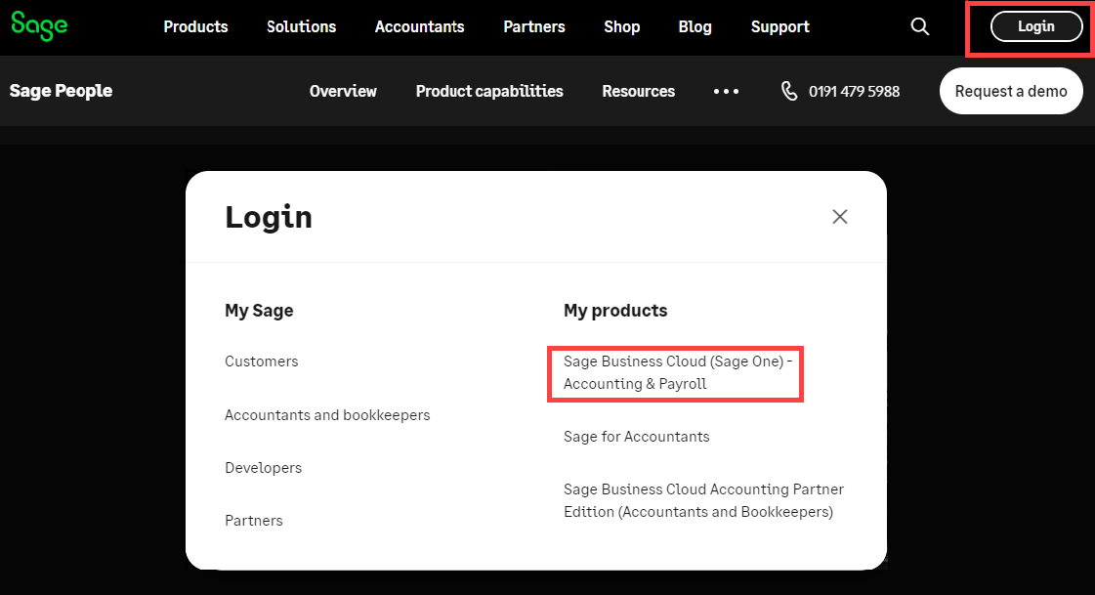The image size is (1095, 595).
Task: Open the Products menu
Action: (x=195, y=26)
